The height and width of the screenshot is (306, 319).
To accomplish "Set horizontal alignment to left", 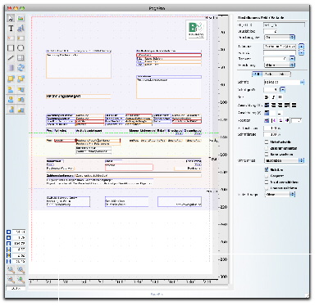I will pyautogui.click(x=267, y=105).
